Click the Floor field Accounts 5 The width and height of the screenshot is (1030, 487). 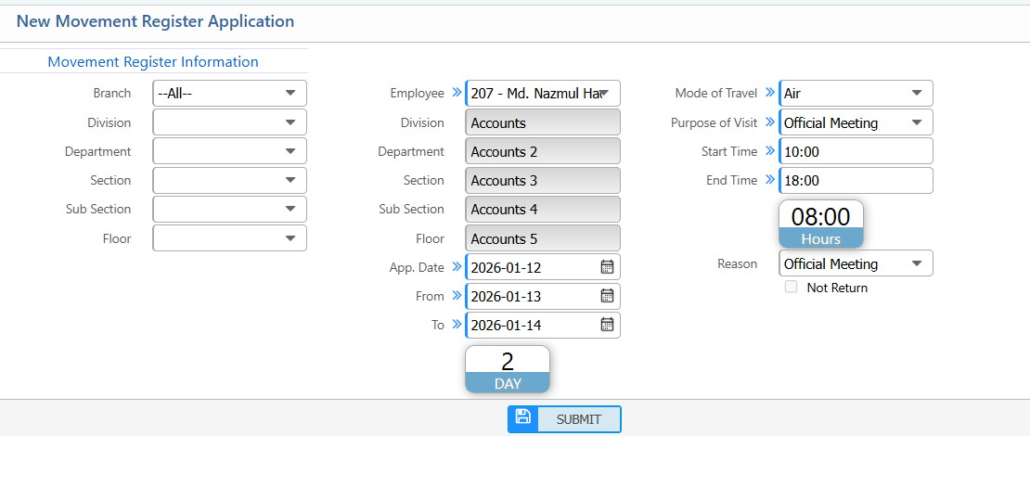pos(543,237)
